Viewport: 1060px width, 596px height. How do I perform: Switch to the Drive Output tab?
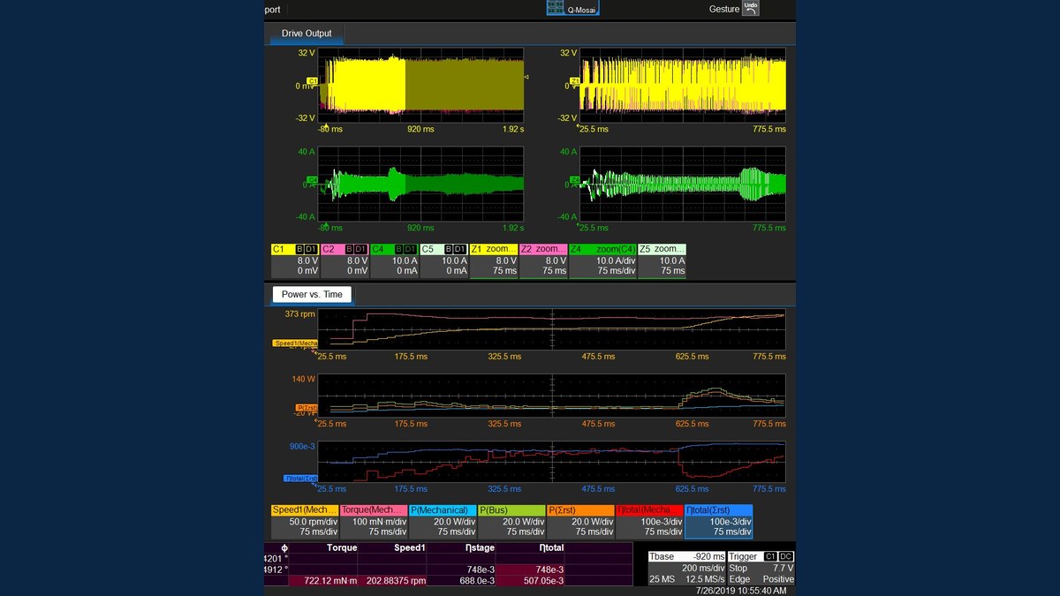[307, 34]
